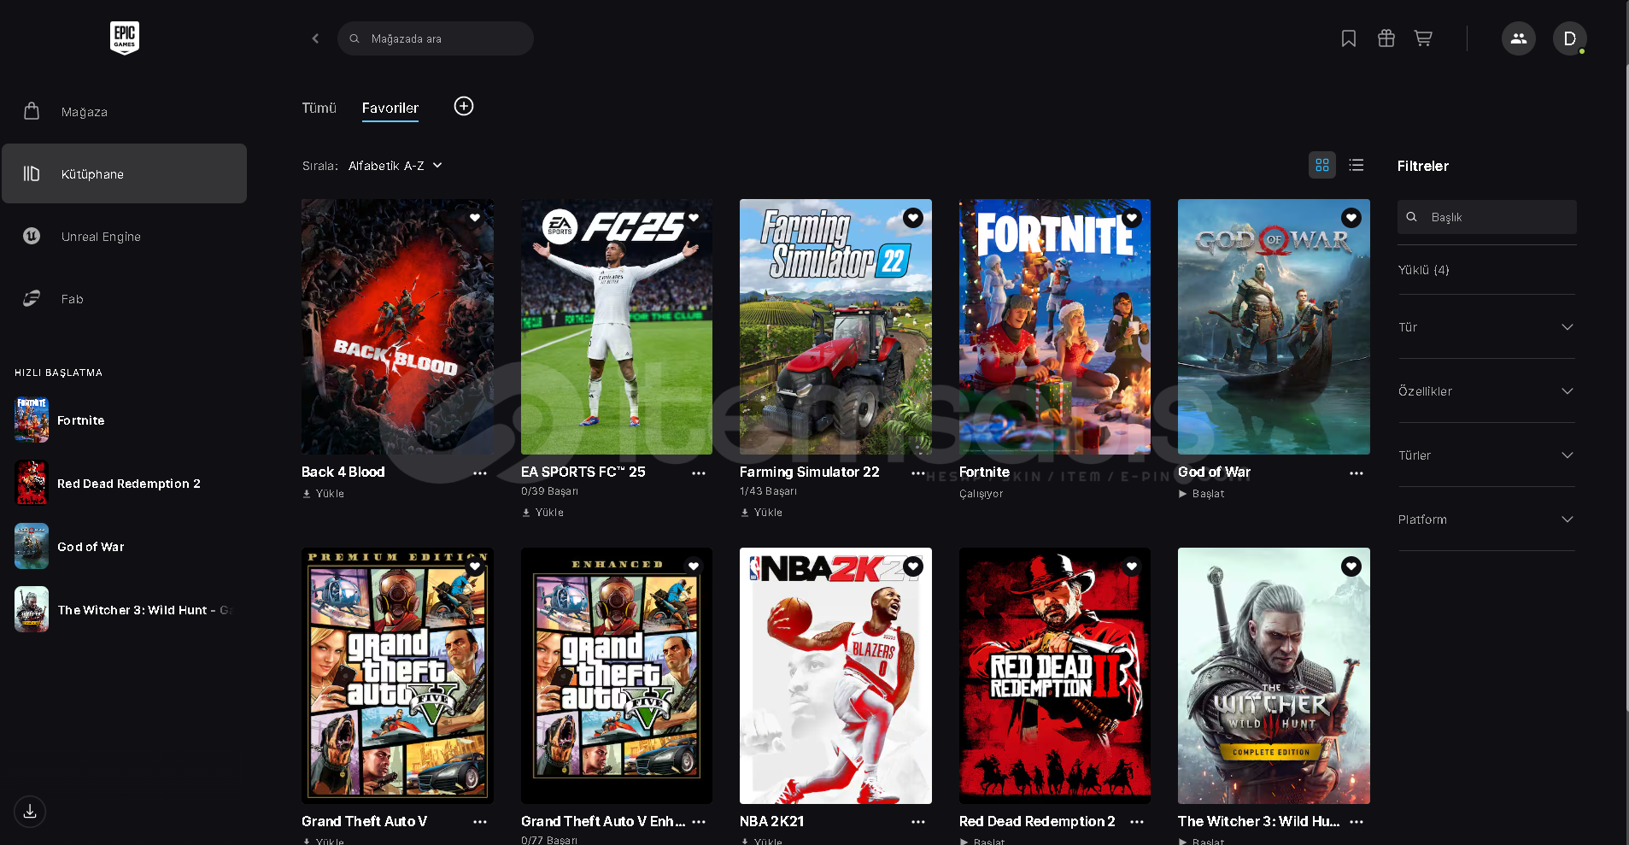
Task: Switch to grid view
Action: tap(1322, 165)
